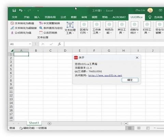Click the Zhu Liu account avatar
Image resolution: width=164 pixels, height=137 pixels.
point(150,10)
